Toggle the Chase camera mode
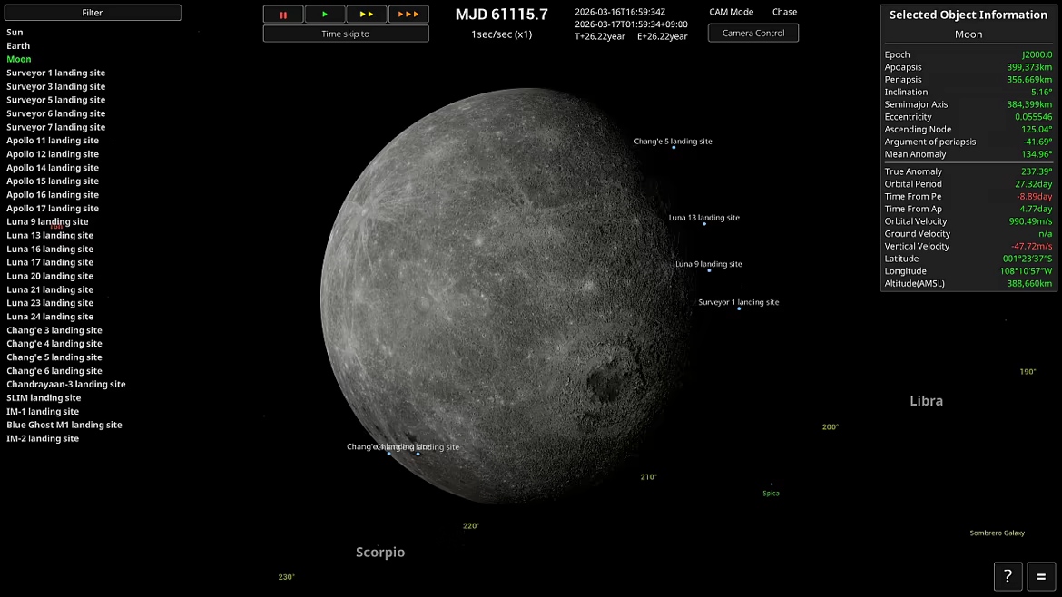The width and height of the screenshot is (1062, 597). click(x=784, y=13)
